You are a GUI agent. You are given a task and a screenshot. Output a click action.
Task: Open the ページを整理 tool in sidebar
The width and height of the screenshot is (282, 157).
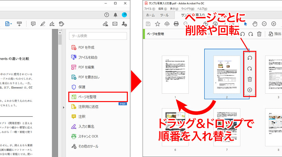coord(98,97)
